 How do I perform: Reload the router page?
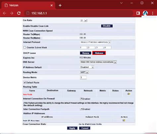[19, 13]
